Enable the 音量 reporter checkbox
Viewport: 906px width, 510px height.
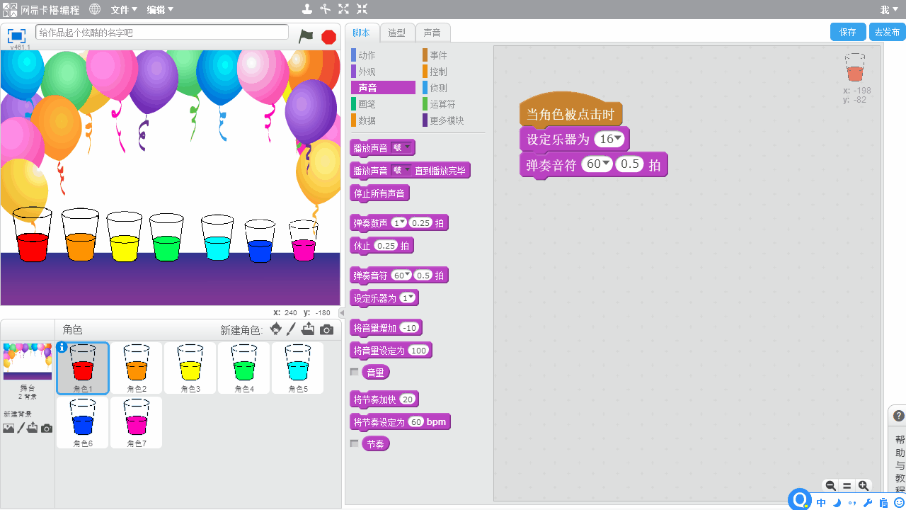point(355,372)
